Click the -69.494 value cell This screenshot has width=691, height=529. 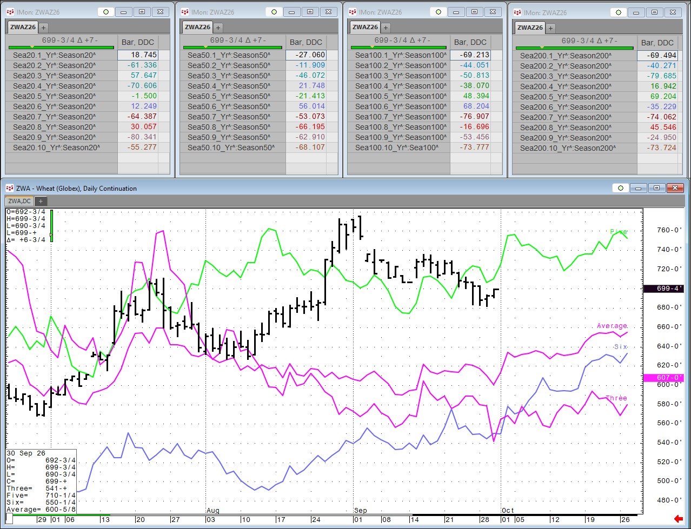(x=658, y=55)
